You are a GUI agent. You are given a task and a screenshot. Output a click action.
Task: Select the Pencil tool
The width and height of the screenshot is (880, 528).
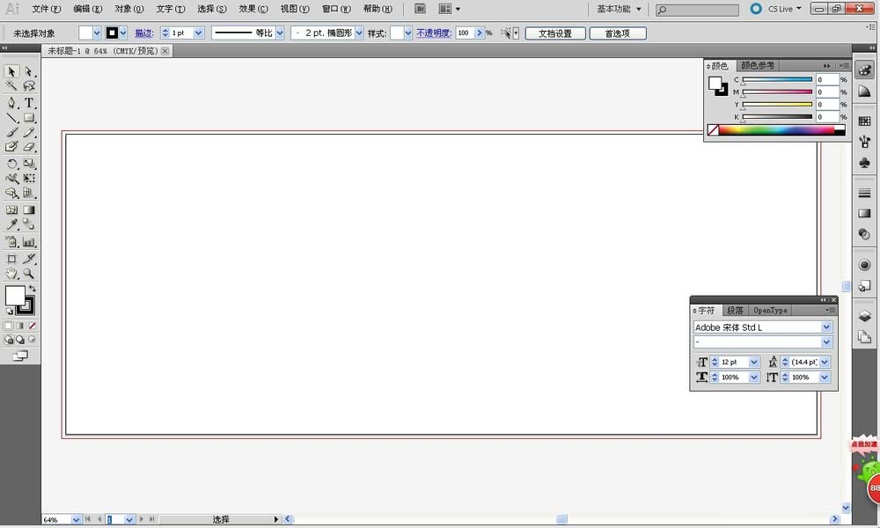pyautogui.click(x=29, y=132)
